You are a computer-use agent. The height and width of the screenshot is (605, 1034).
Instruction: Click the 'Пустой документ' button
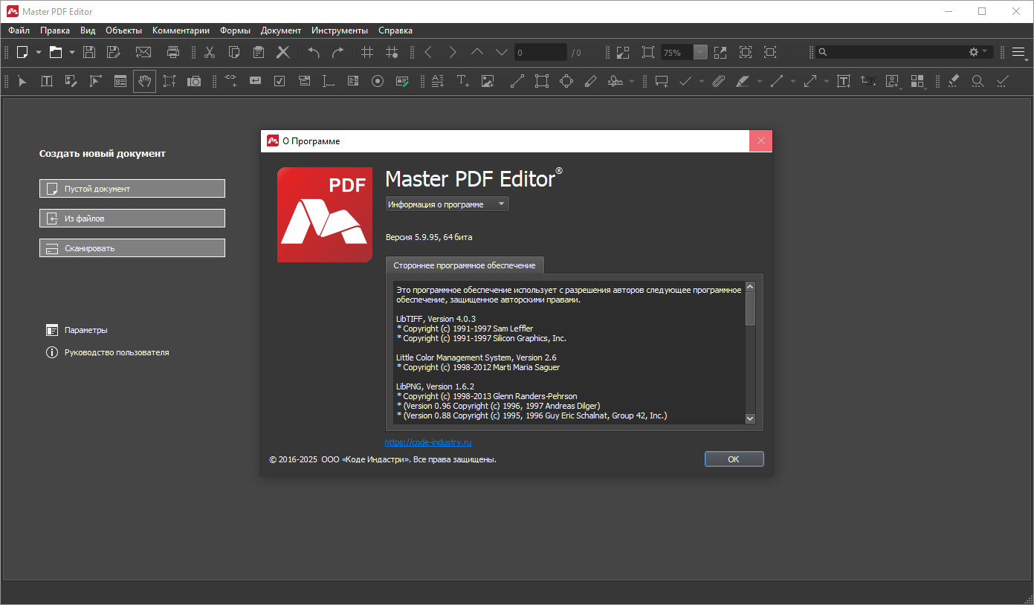click(132, 189)
